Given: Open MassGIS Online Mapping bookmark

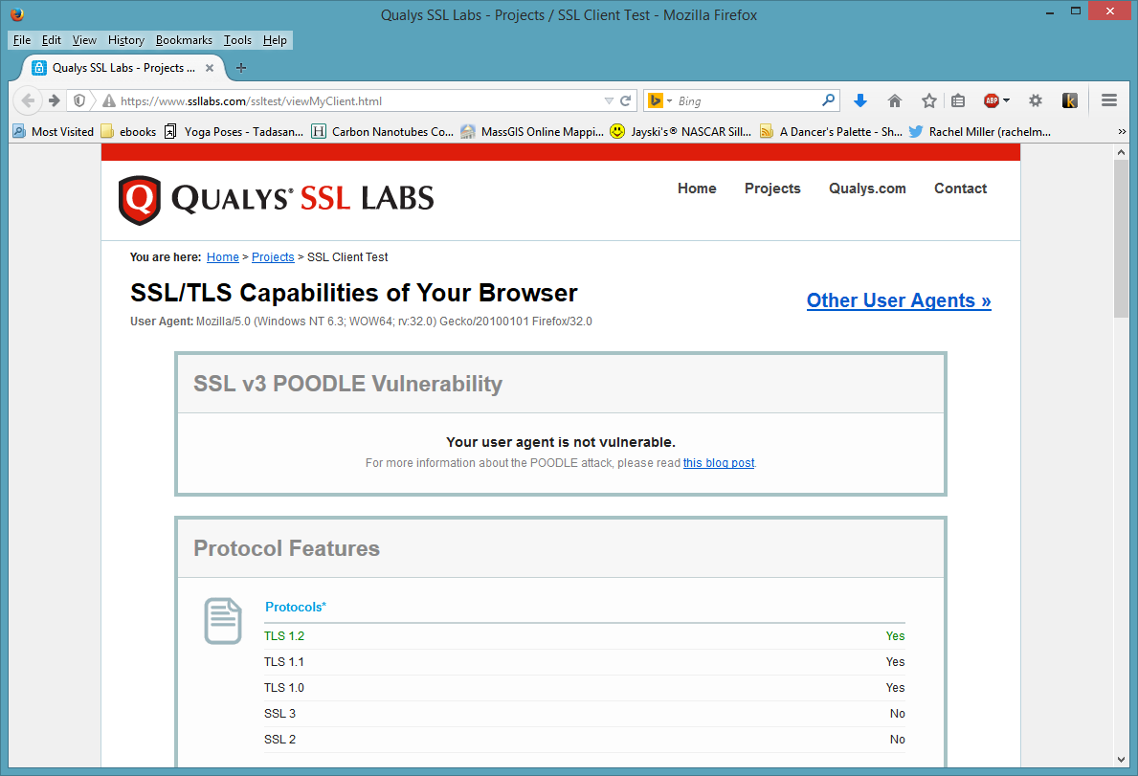Looking at the screenshot, I should 532,131.
